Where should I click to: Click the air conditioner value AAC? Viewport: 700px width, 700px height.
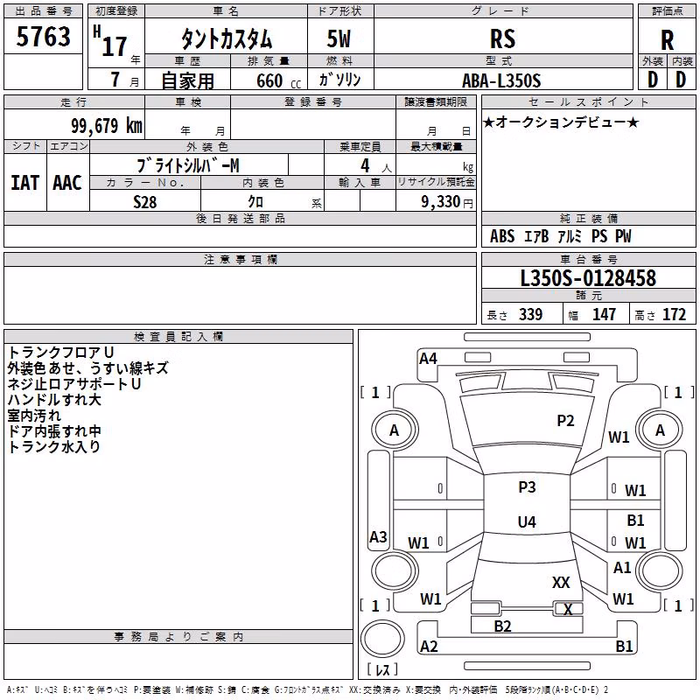pyautogui.click(x=67, y=183)
